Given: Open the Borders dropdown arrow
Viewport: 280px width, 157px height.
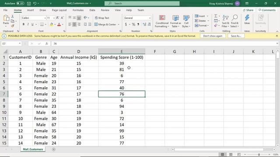Looking at the screenshot, I should point(45,24).
